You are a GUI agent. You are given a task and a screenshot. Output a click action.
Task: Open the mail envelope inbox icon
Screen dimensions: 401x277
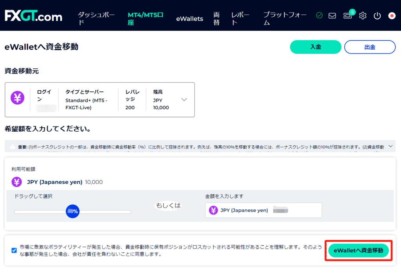[332, 16]
